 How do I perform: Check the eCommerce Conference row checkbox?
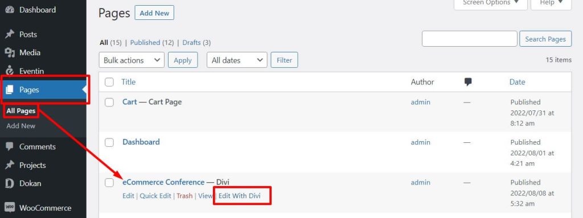(109, 183)
